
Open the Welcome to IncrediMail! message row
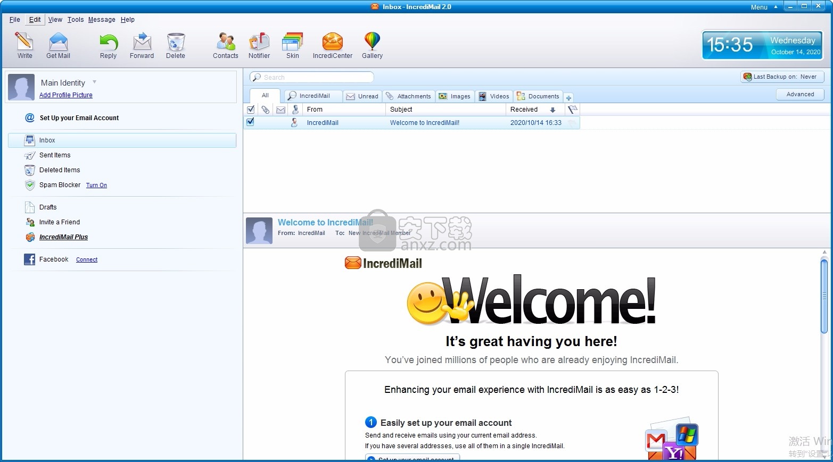coord(412,122)
